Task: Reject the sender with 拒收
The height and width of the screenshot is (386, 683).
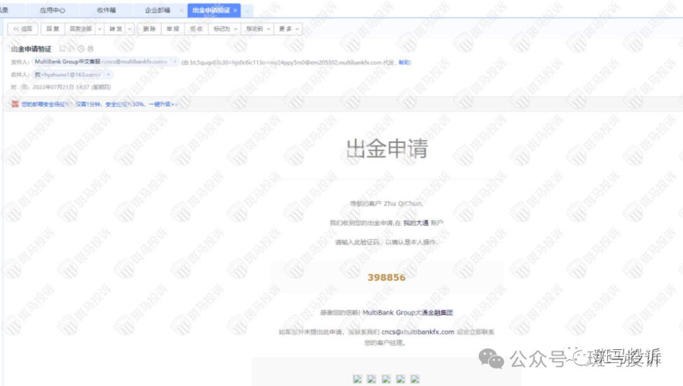Action: point(197,28)
